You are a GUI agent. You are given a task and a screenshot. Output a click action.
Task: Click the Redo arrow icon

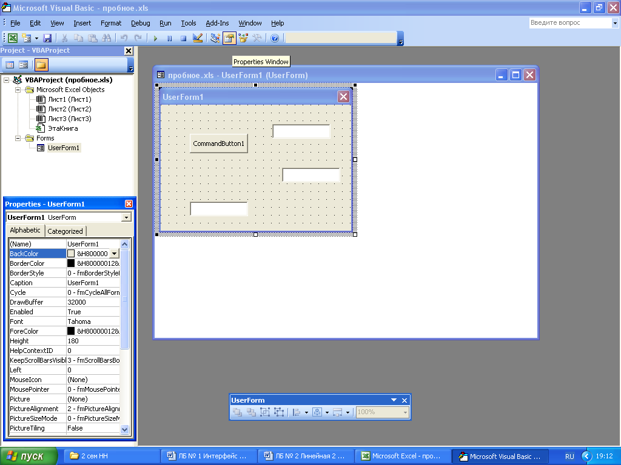click(138, 38)
